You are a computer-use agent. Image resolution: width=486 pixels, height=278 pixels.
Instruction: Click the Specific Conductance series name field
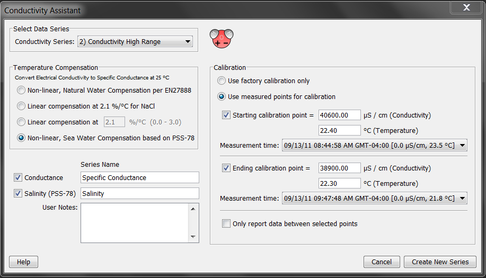(x=140, y=178)
